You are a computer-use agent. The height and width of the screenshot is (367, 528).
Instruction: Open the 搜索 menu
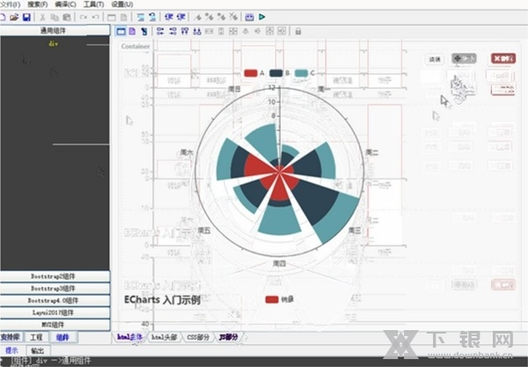[37, 4]
